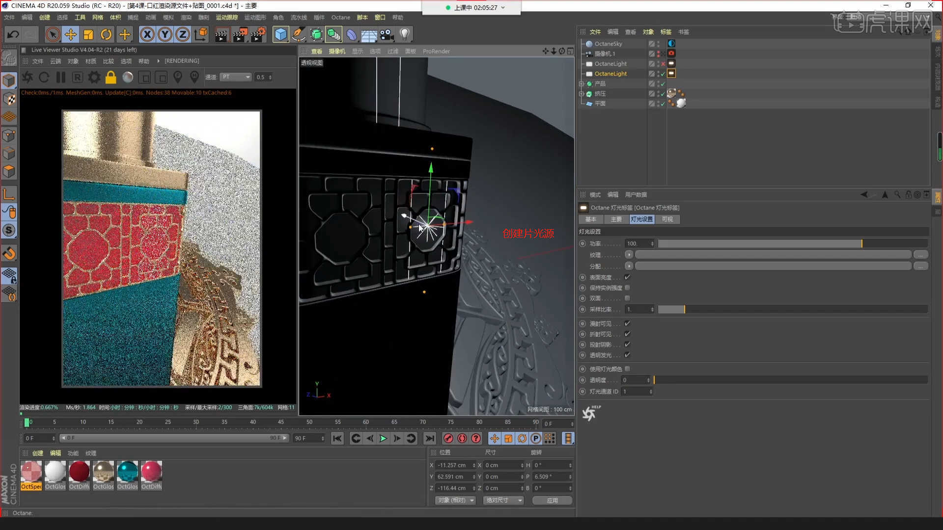
Task: Adjust the 透明度 slider
Action: 790,380
